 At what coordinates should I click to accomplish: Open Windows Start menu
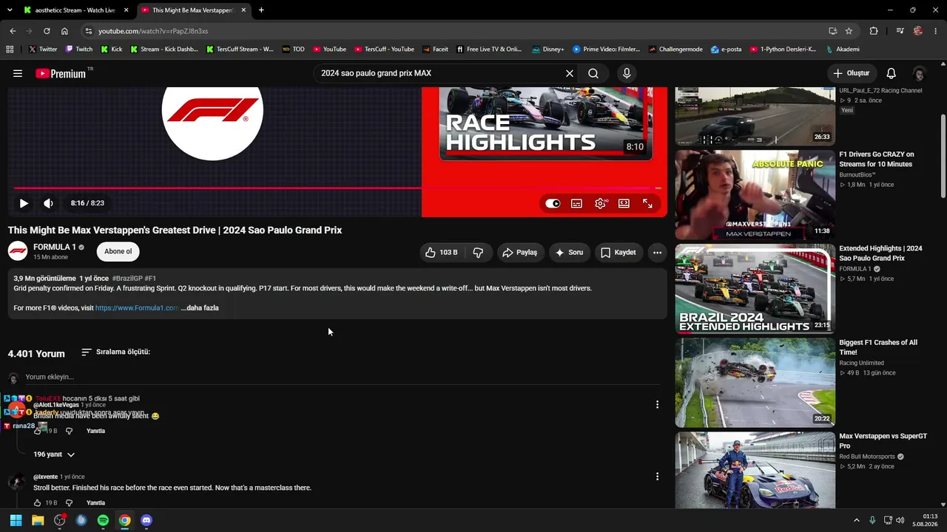pos(16,520)
